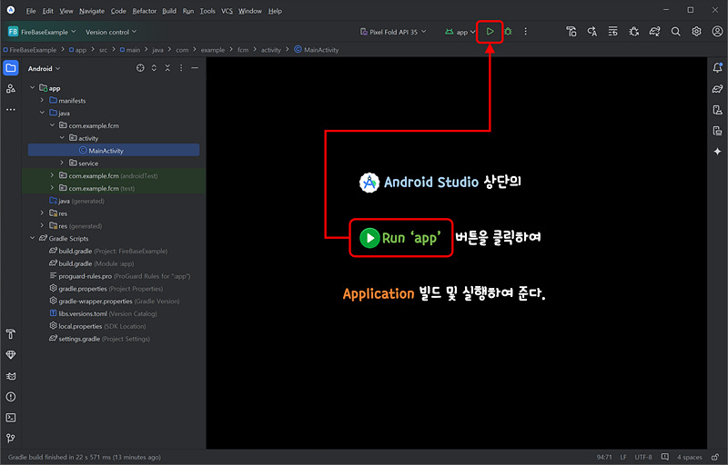Open the Build hammer tool window
Viewport: 728px width, 465px height.
point(11,334)
